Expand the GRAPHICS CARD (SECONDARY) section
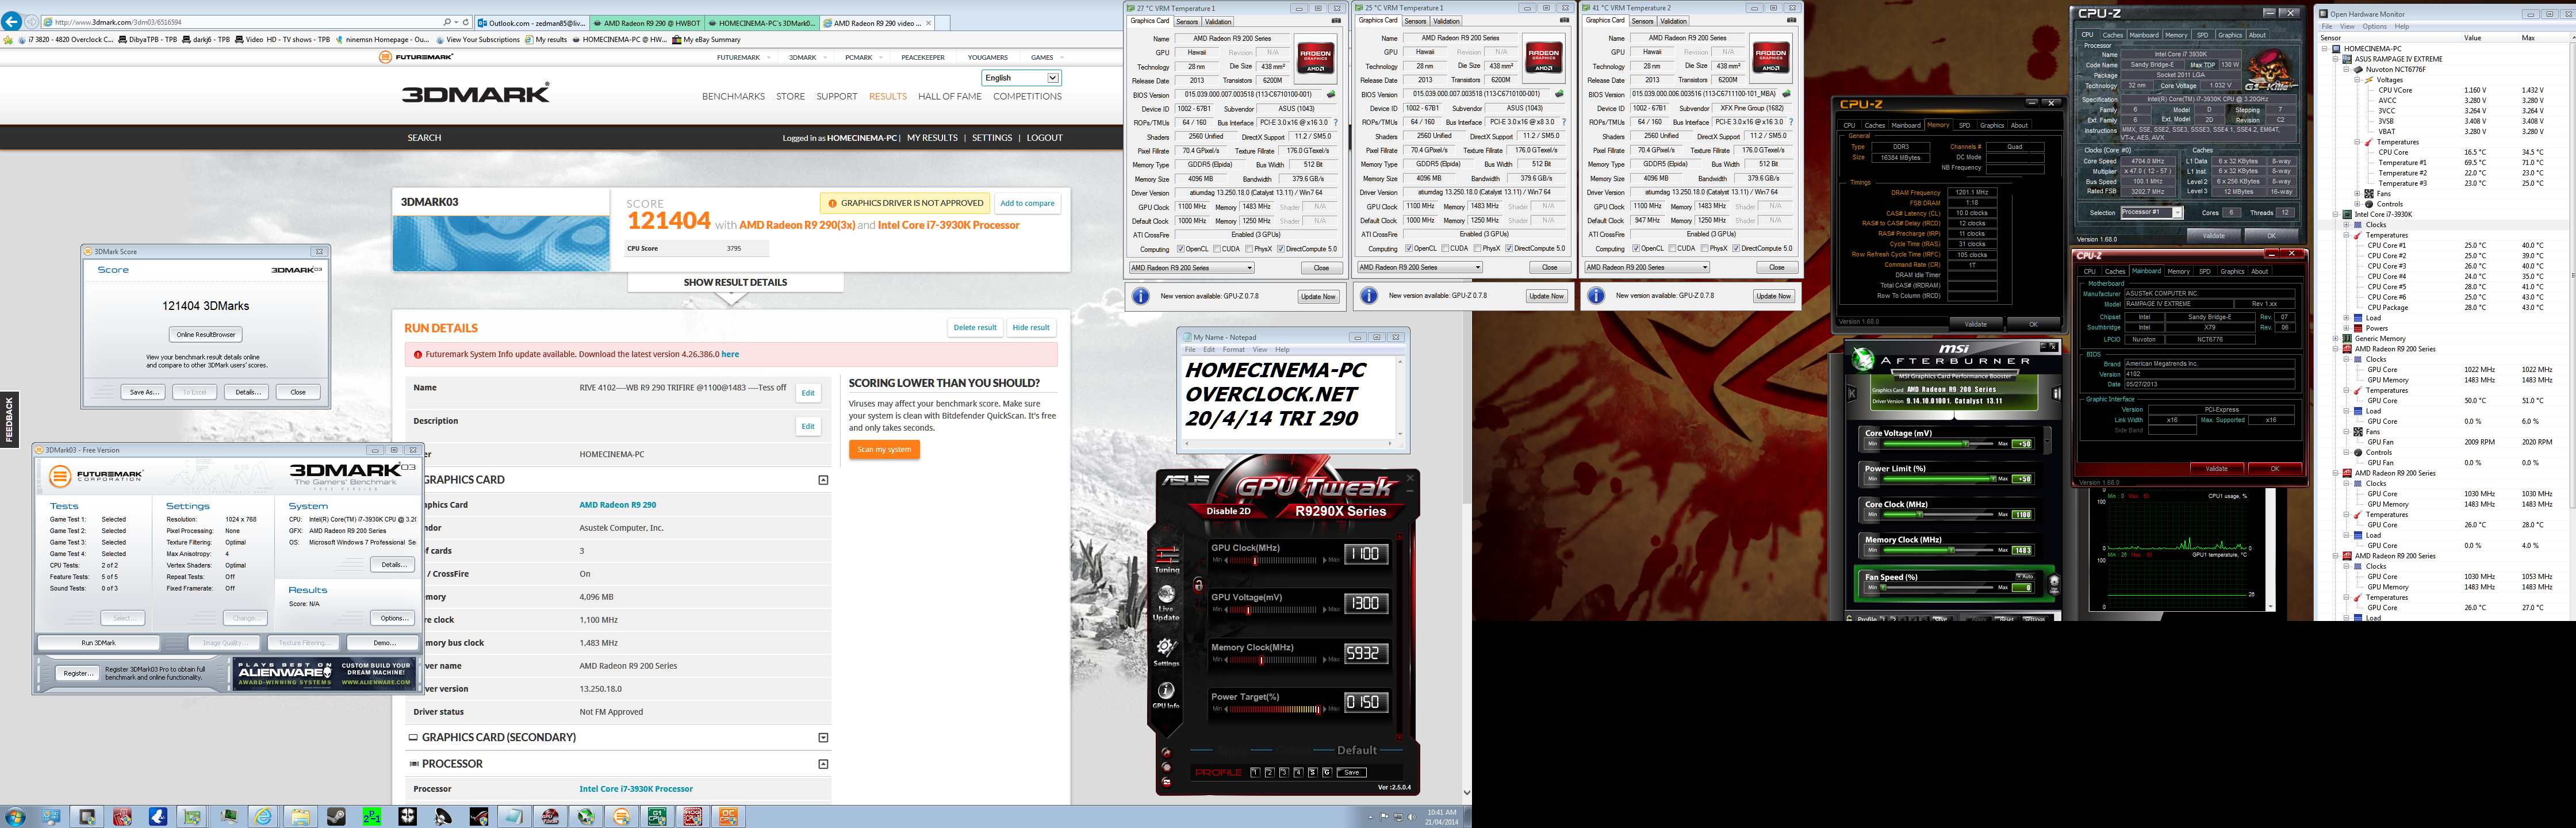This screenshot has width=2576, height=828. pos(823,738)
